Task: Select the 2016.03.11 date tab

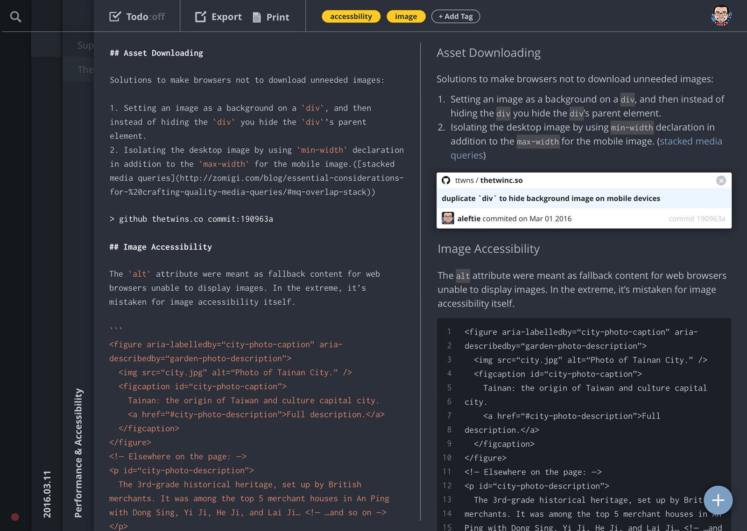Action: click(x=47, y=494)
